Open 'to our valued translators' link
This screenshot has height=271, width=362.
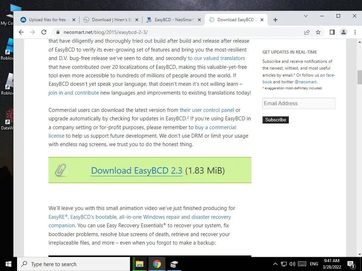pos(216,58)
